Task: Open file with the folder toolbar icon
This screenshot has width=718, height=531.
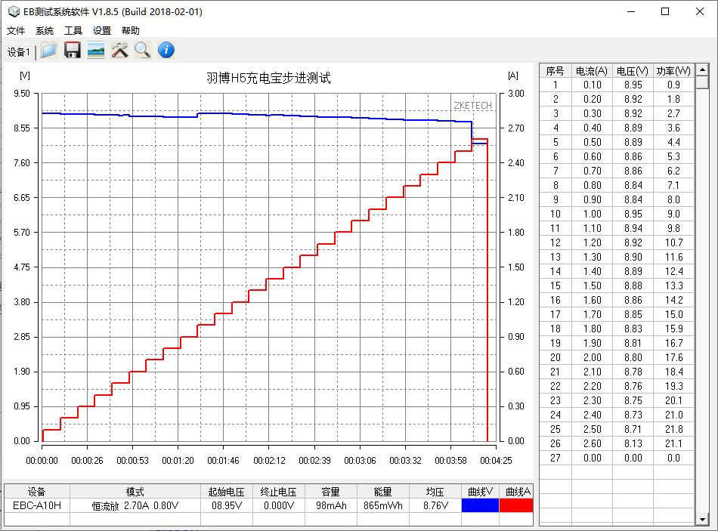Action: (48, 50)
